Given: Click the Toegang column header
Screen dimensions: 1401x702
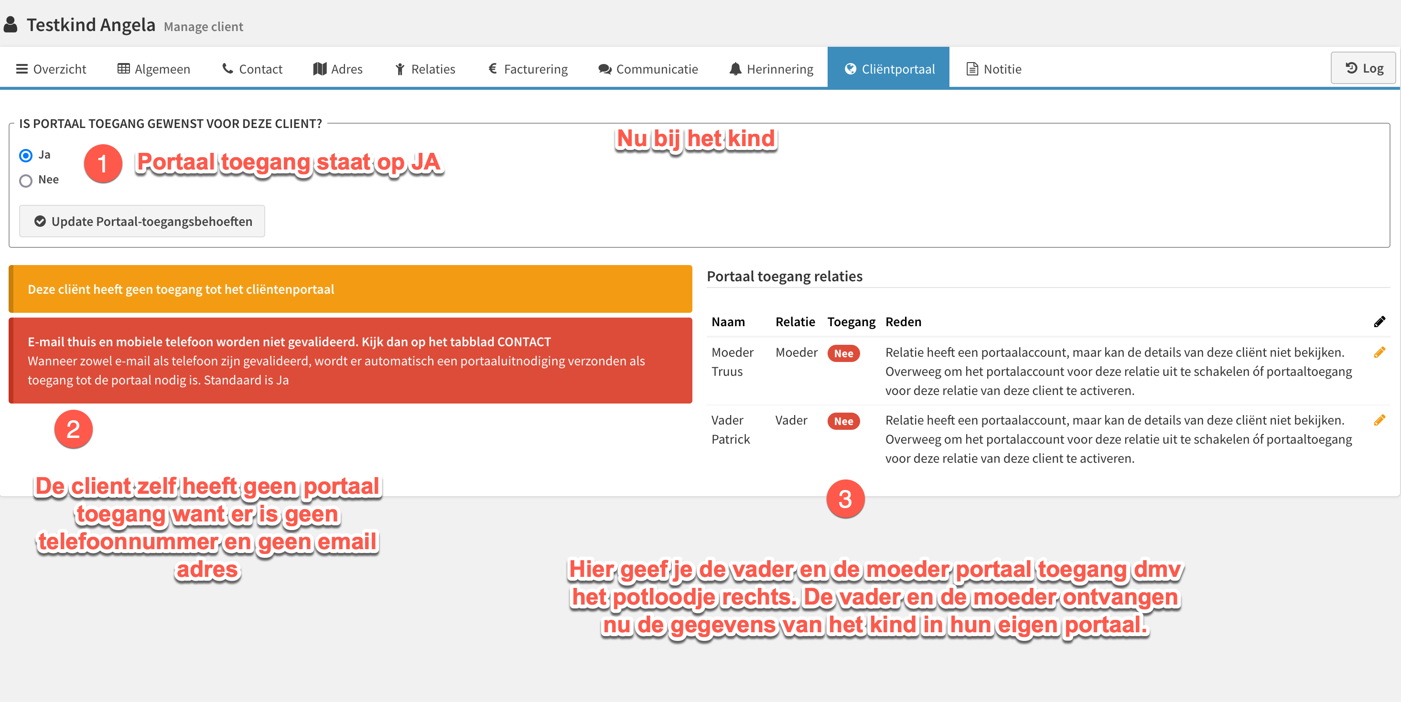Looking at the screenshot, I should coord(851,322).
